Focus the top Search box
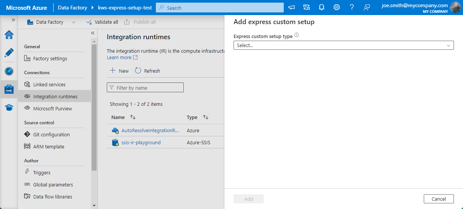The height and width of the screenshot is (209, 463). 220,8
